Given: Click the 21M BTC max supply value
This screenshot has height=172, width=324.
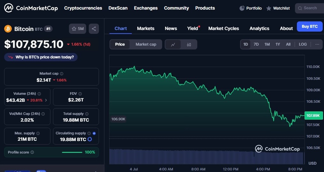Looking at the screenshot, I should 27,139.
